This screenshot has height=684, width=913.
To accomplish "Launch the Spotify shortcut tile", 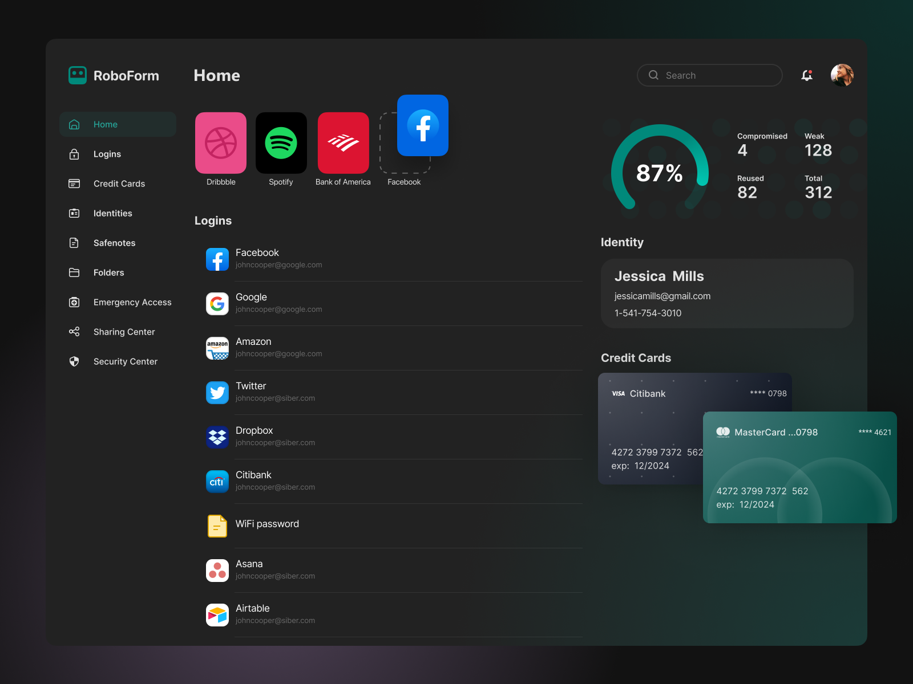I will [x=281, y=142].
